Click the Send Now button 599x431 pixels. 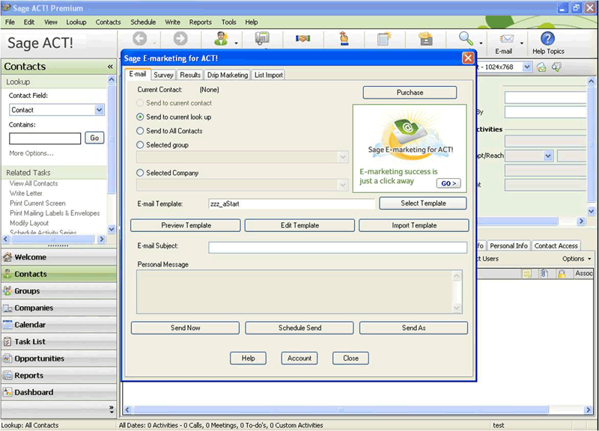click(185, 328)
